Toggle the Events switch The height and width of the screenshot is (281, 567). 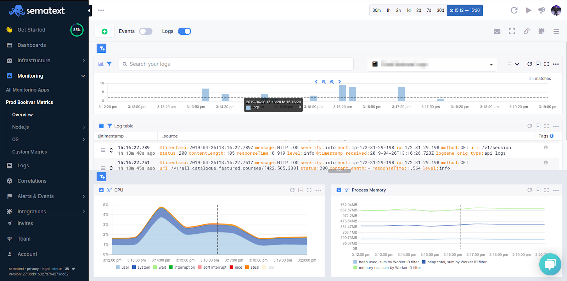(146, 31)
